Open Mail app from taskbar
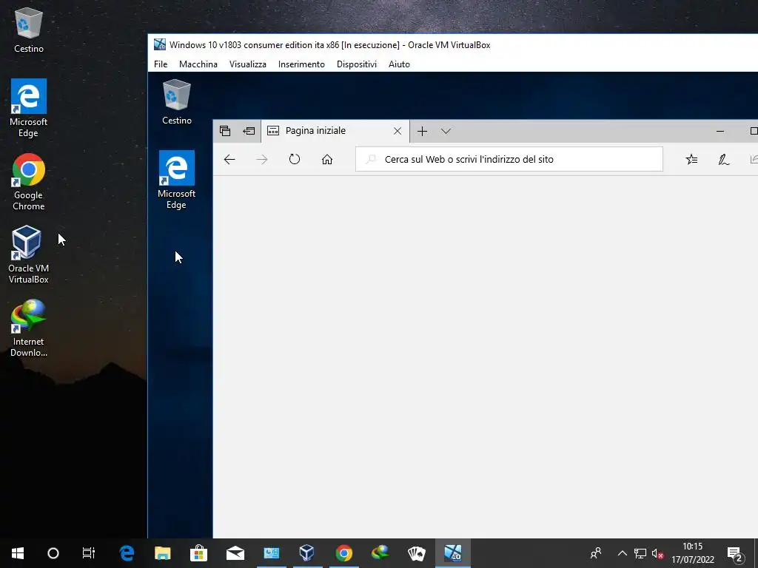 tap(235, 553)
